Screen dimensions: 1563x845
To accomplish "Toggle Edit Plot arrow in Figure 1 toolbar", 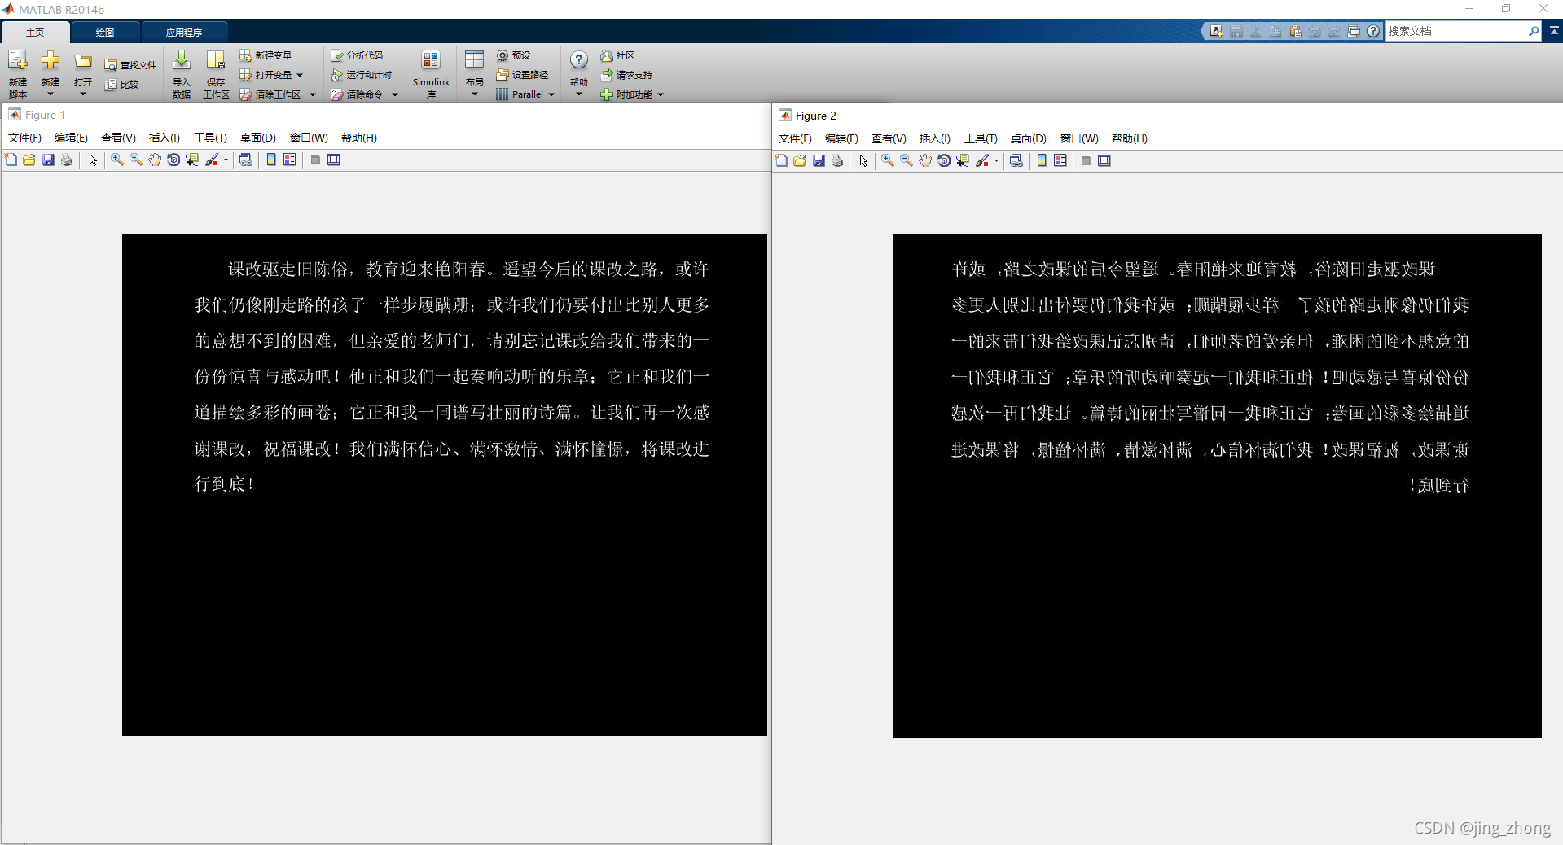I will [x=93, y=160].
